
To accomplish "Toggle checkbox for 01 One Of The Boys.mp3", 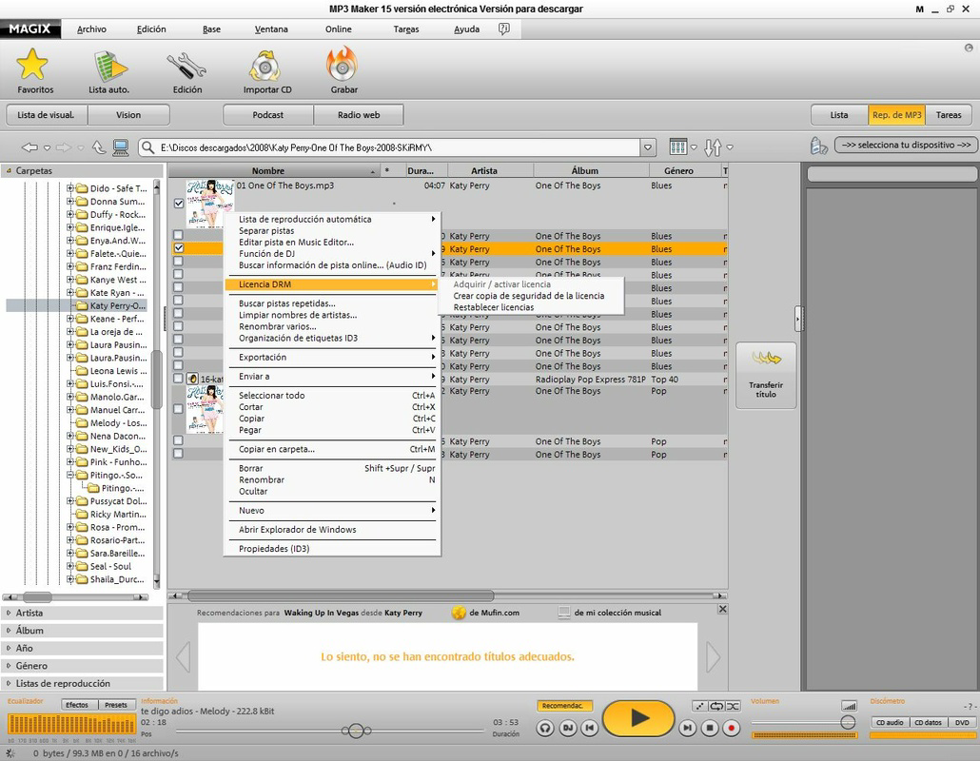I will point(179,203).
